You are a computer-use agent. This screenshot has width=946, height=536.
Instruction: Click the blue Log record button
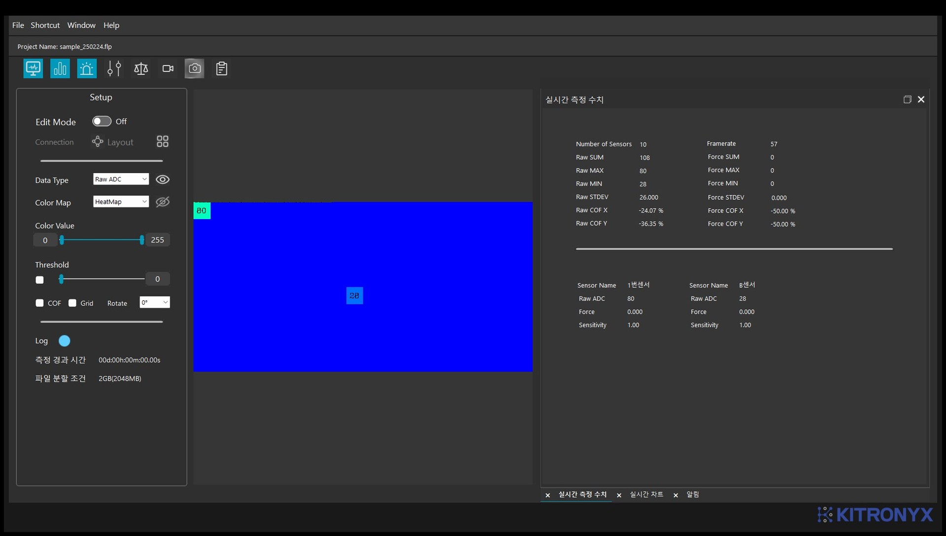pyautogui.click(x=65, y=341)
